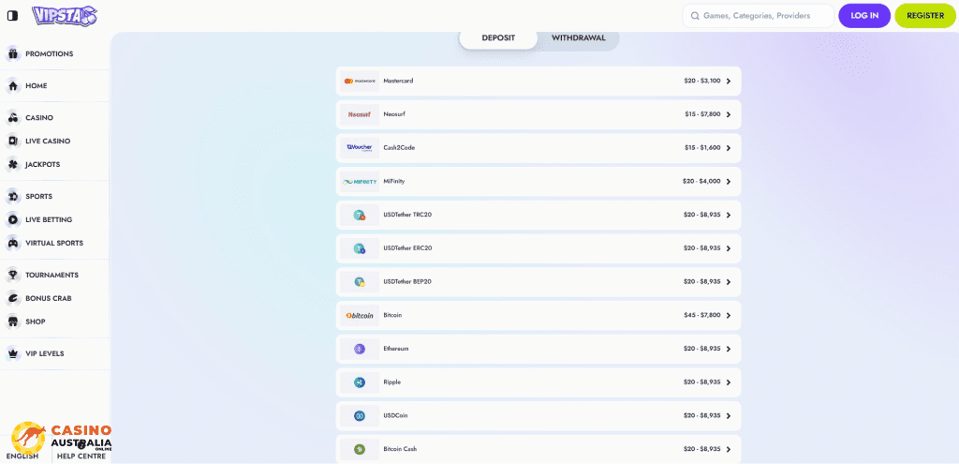This screenshot has height=464, width=959.
Task: Switch to the Withdrawal tab
Action: click(579, 37)
